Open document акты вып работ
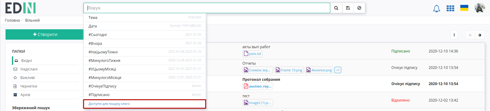The width and height of the screenshot is (490, 111). pyautogui.click(x=256, y=47)
